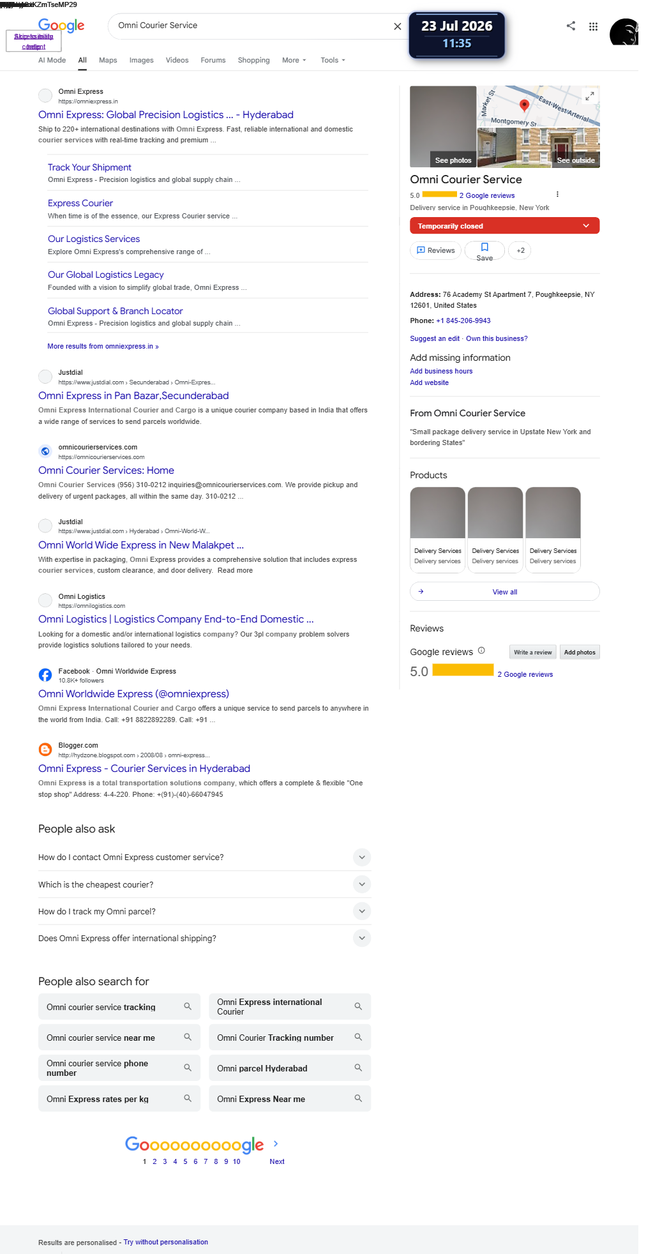
Task: Click the +2 more actions chip
Action: click(x=520, y=250)
